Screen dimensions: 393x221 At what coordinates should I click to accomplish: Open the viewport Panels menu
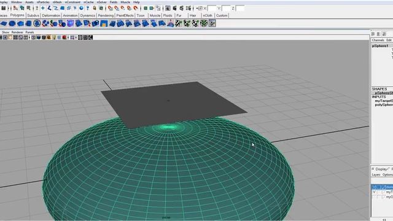29,32
